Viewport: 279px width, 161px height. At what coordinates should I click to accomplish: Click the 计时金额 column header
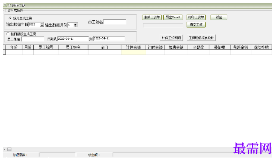tap(155, 47)
